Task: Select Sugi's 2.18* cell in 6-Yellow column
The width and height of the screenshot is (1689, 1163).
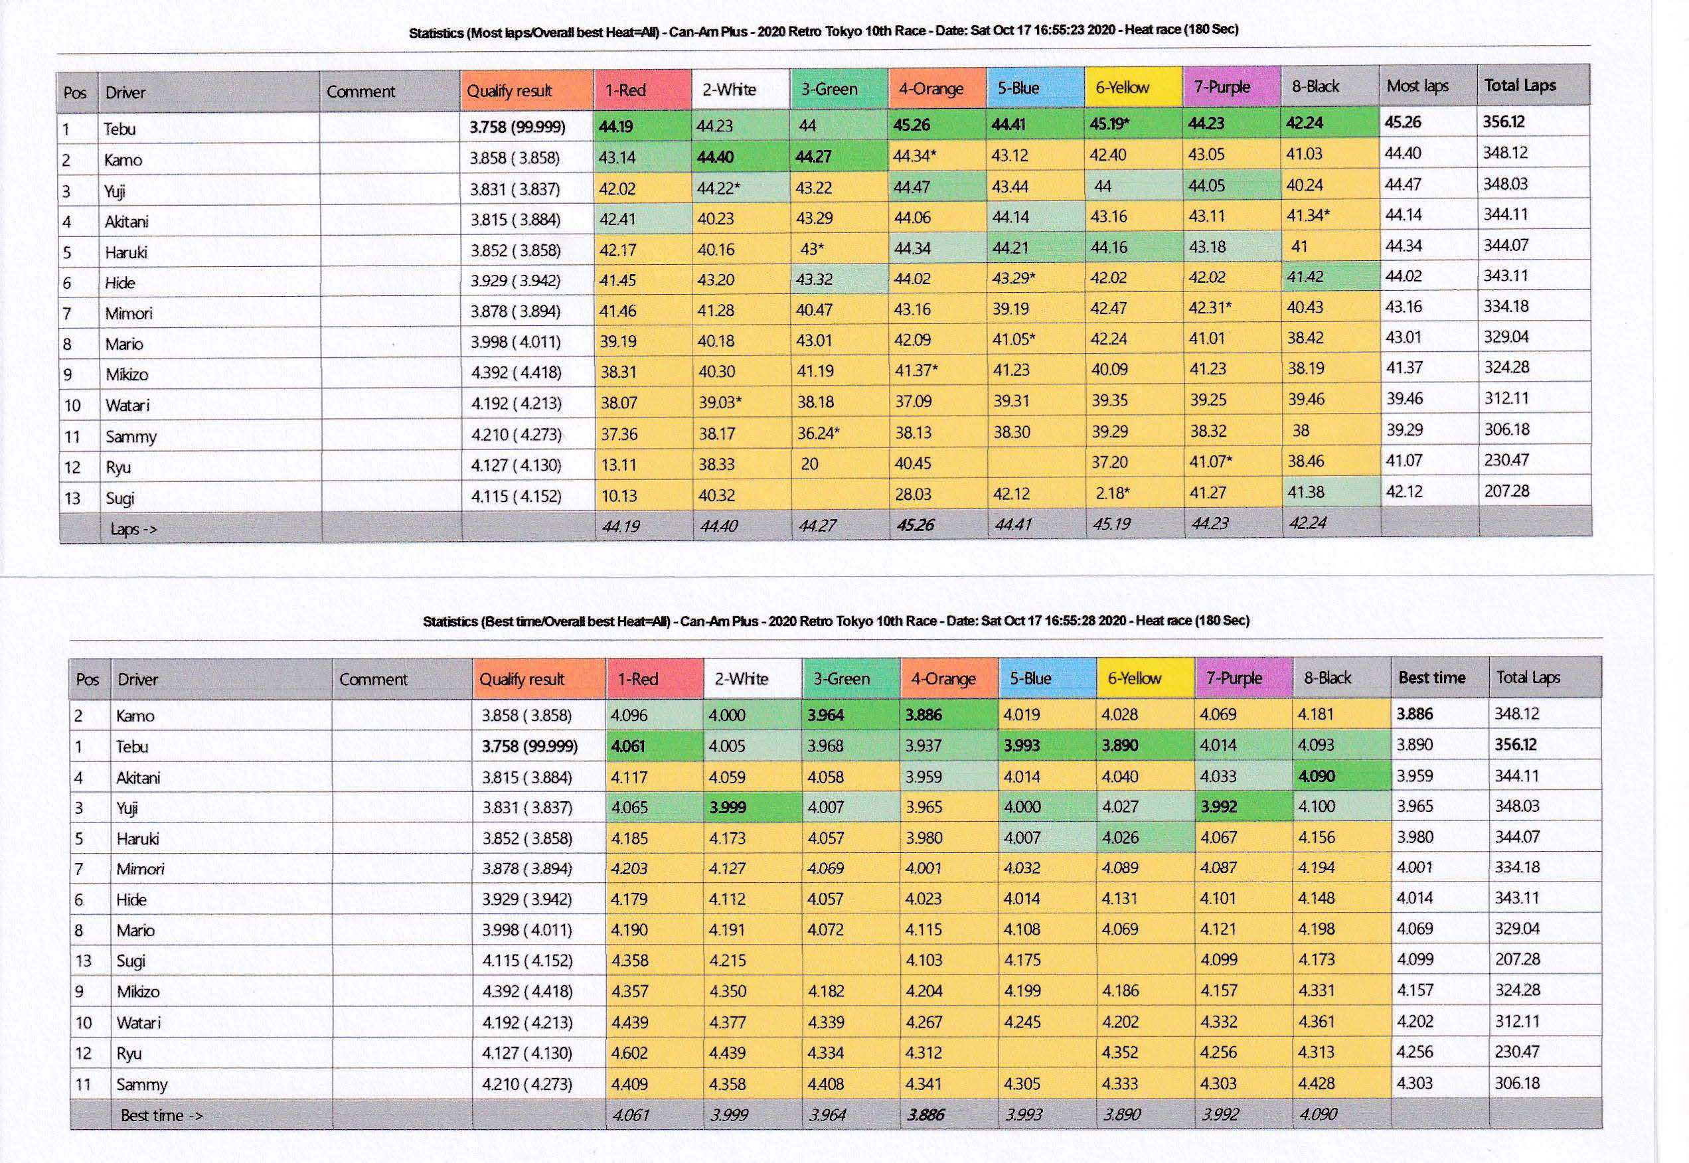Action: coord(1112,493)
